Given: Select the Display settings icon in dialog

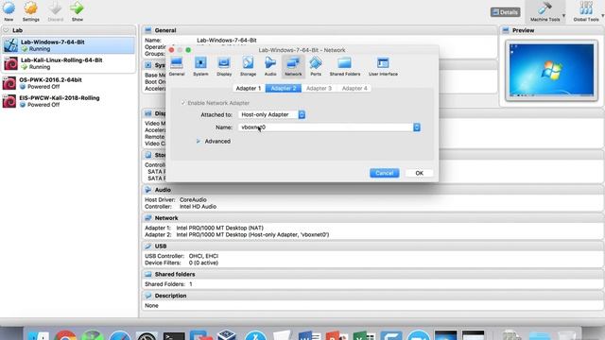Looking at the screenshot, I should [224, 63].
